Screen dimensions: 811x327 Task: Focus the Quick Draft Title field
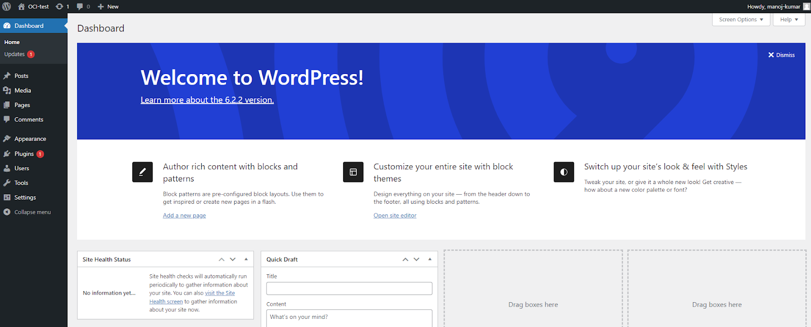click(349, 288)
